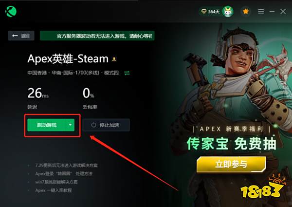
Task: Open the hamburger menu icon
Action: 261,12
